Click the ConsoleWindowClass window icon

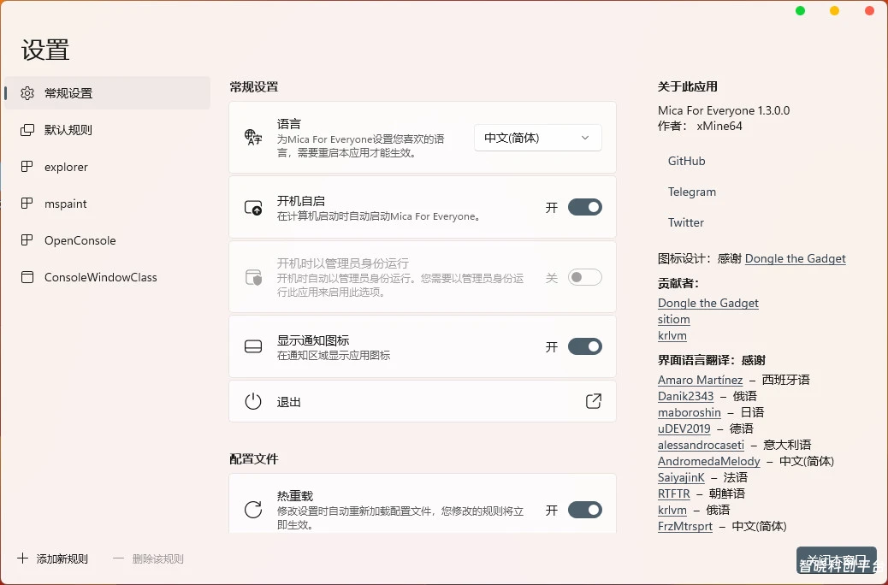click(x=27, y=277)
